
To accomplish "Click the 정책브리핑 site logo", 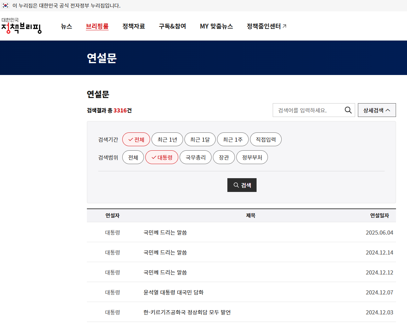I will 21,26.
